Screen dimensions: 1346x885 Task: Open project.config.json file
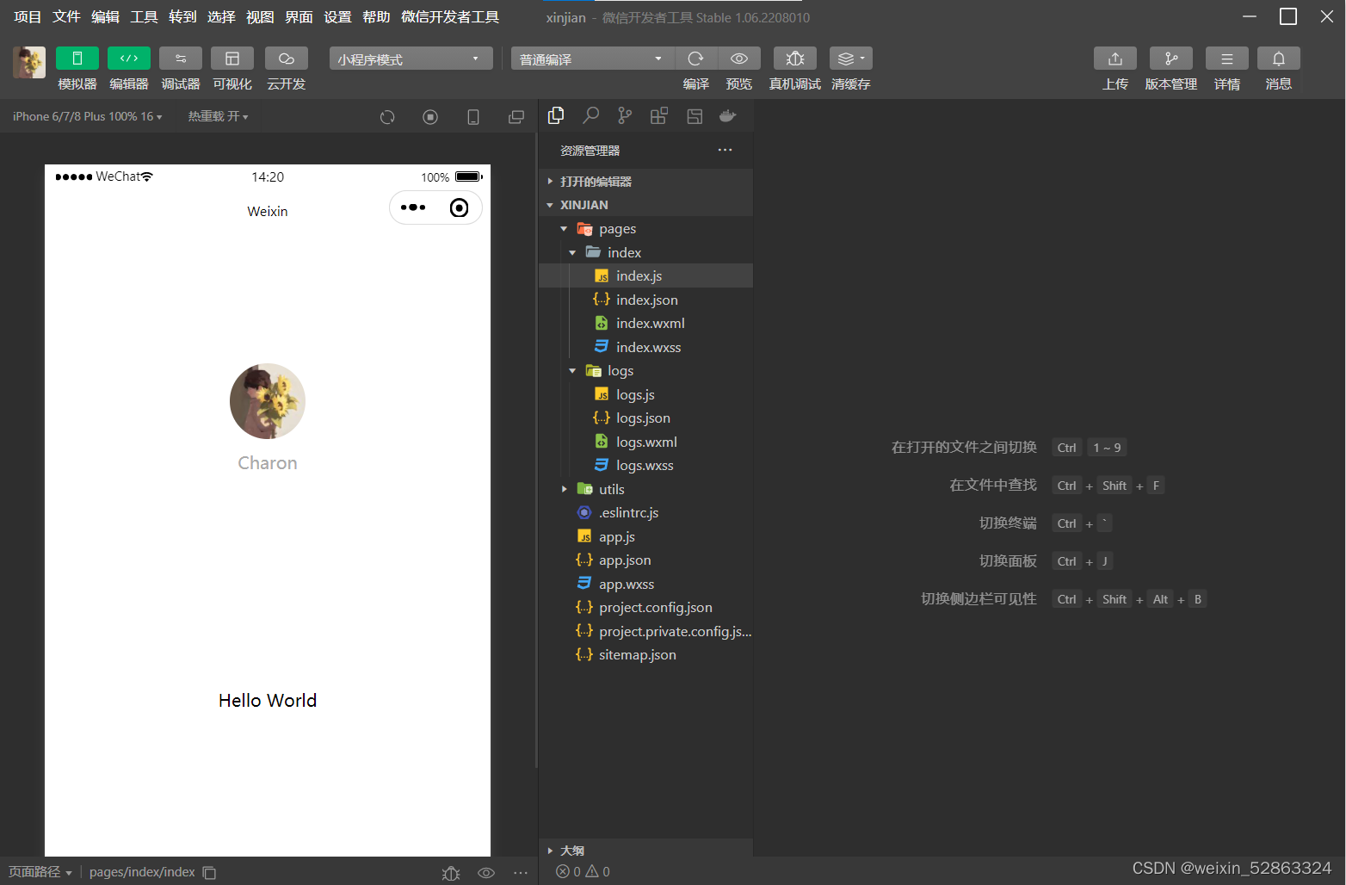click(645, 608)
